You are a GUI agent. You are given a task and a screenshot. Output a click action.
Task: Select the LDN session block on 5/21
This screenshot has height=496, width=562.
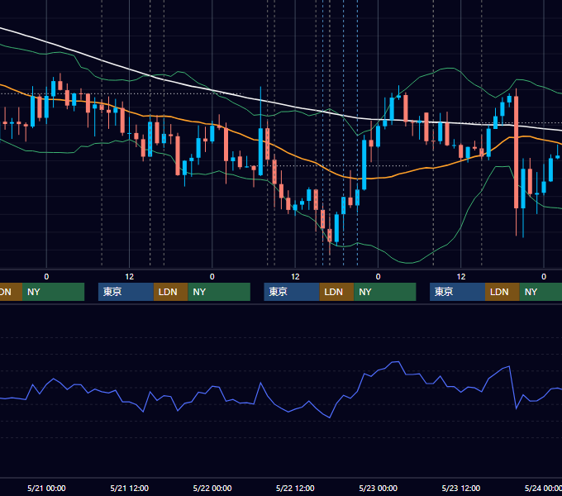point(170,292)
